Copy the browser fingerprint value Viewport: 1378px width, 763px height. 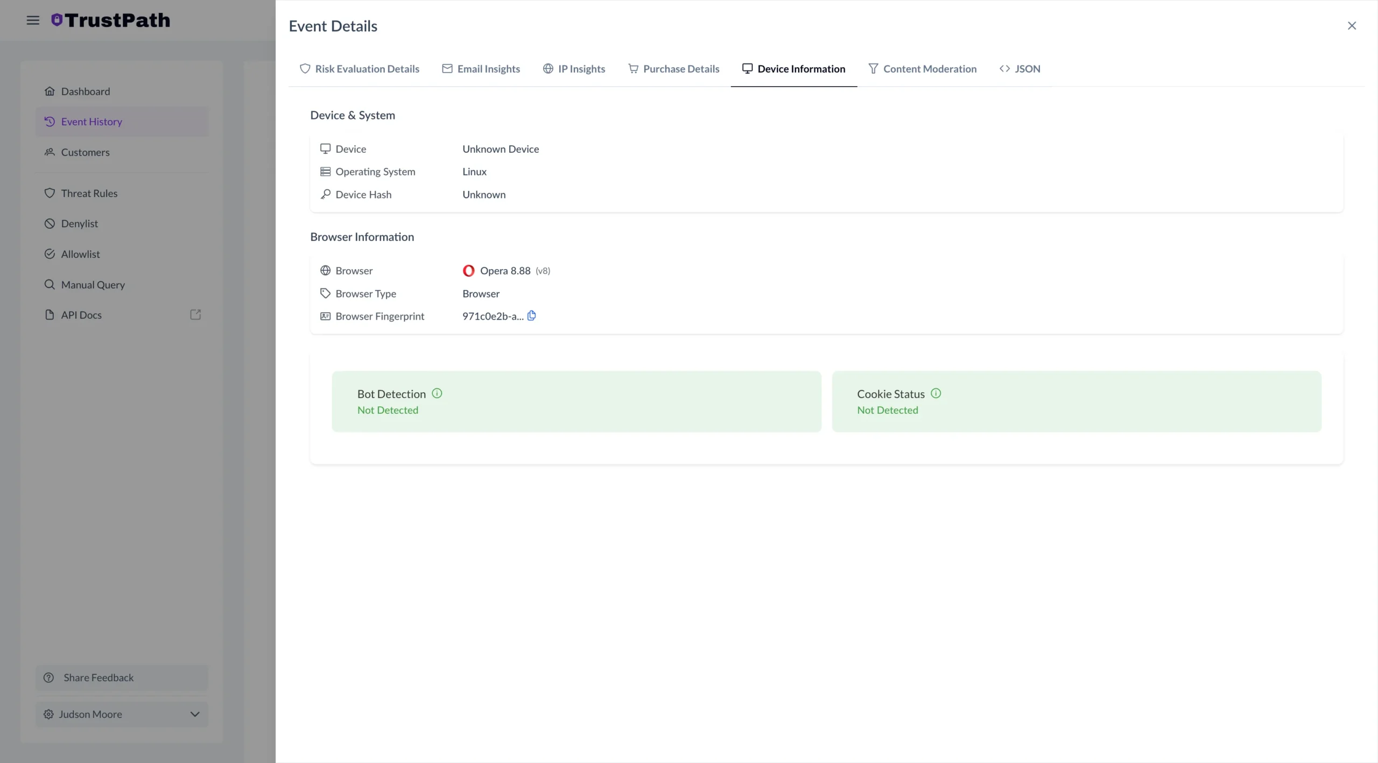[532, 316]
